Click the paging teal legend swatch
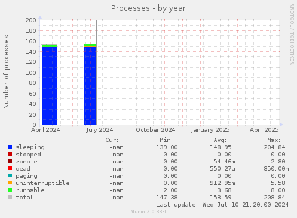 [x=10, y=175]
